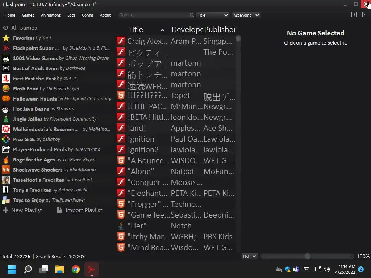Click the Tony's Favorites silhouette icon
This screenshot has height=278, width=371.
pyautogui.click(x=6, y=190)
